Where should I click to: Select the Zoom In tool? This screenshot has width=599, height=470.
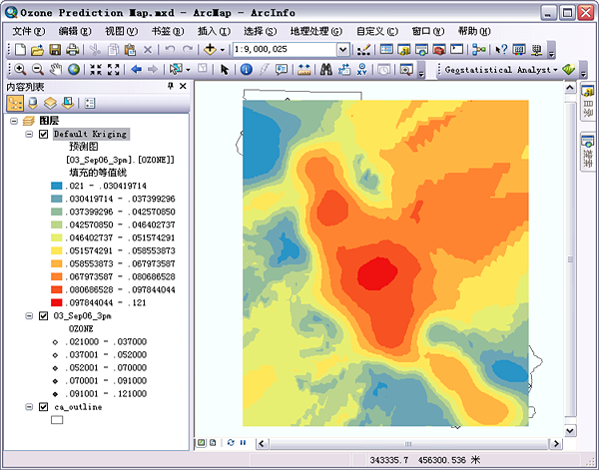19,69
